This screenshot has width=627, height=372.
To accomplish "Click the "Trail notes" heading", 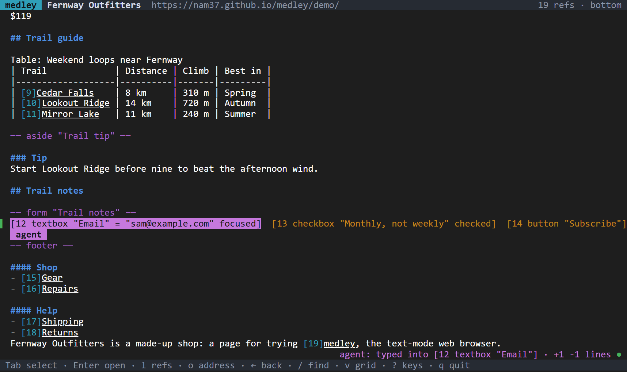I will (x=47, y=191).
